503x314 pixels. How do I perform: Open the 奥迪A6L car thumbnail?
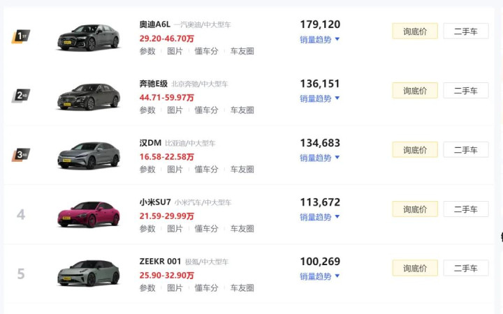pyautogui.click(x=89, y=38)
